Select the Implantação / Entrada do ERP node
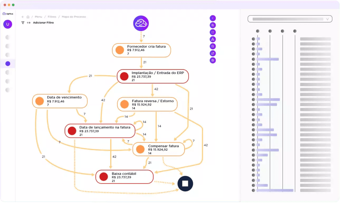 153,76
